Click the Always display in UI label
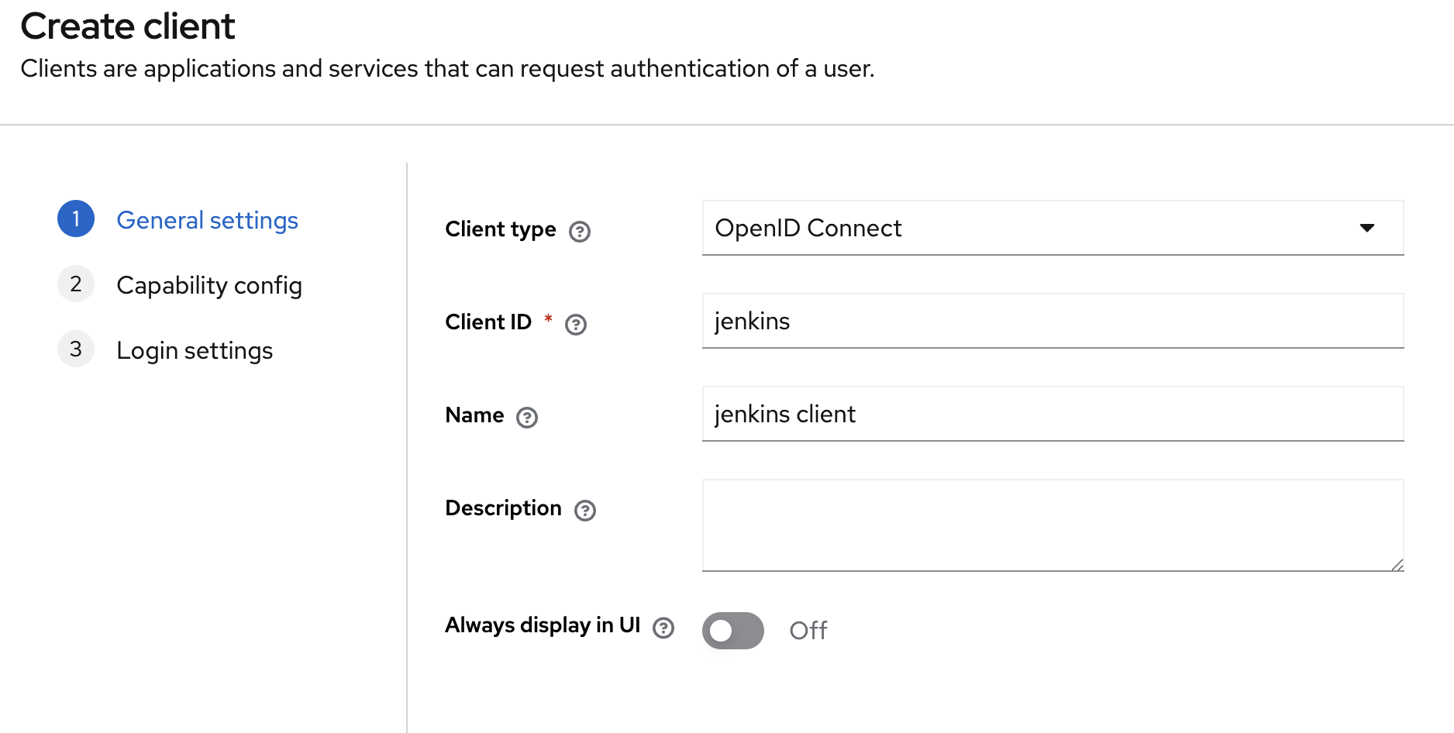 coord(543,625)
